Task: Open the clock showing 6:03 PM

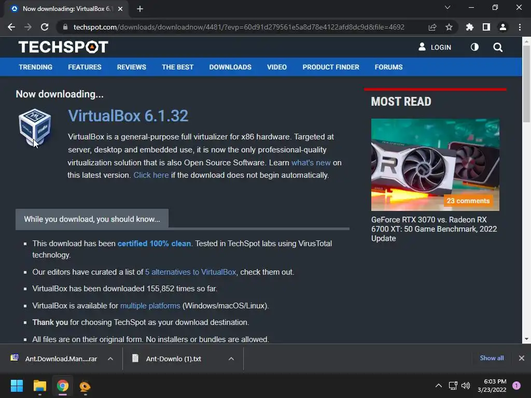Action: pyautogui.click(x=492, y=386)
